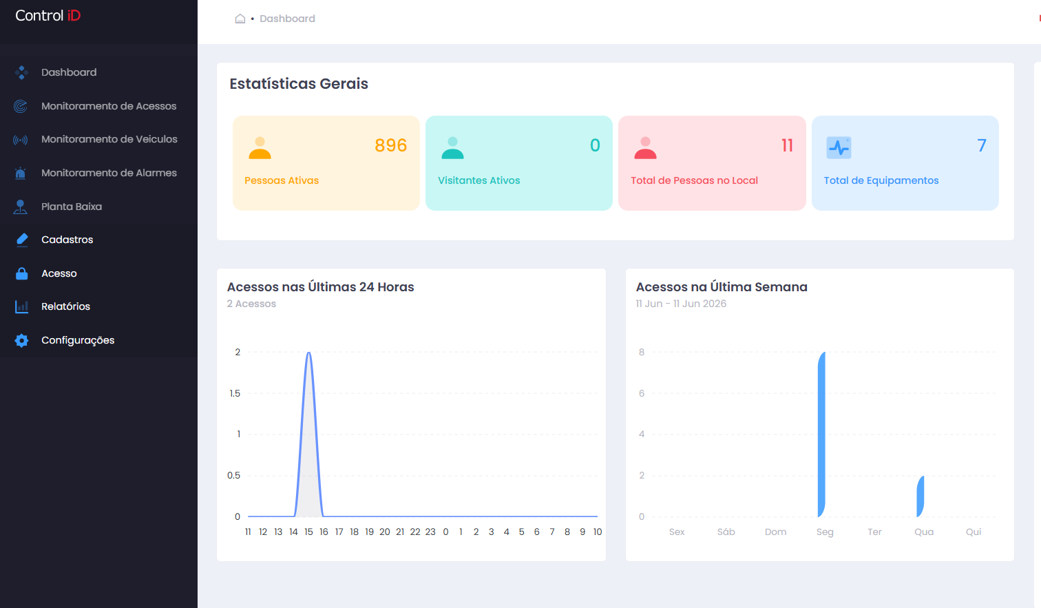Viewport: 1041px width, 608px height.
Task: Click the Ter label on weekly axis
Action: pos(874,532)
